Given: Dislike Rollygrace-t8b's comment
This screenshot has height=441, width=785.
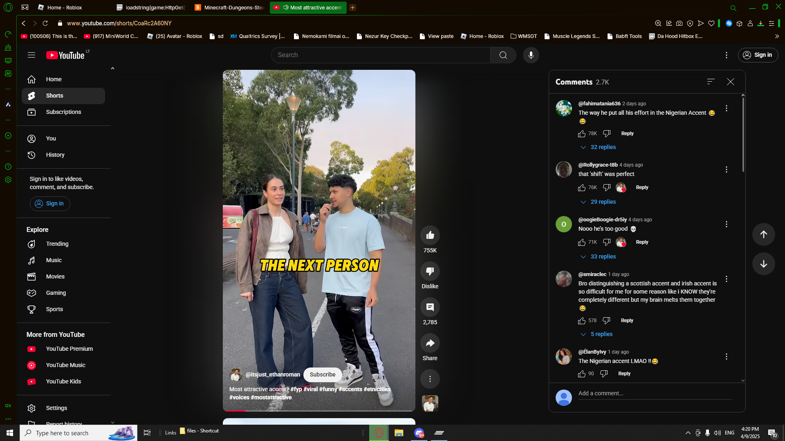Looking at the screenshot, I should [607, 187].
